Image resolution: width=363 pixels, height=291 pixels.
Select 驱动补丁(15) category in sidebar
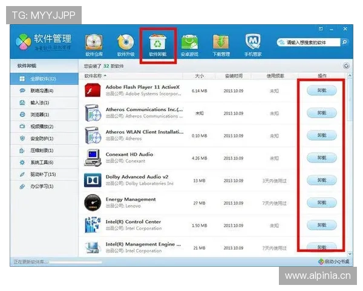pos(42,175)
